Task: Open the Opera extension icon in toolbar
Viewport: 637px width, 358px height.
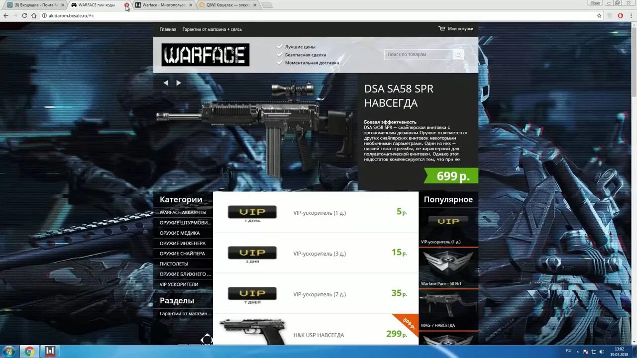Action: (620, 15)
